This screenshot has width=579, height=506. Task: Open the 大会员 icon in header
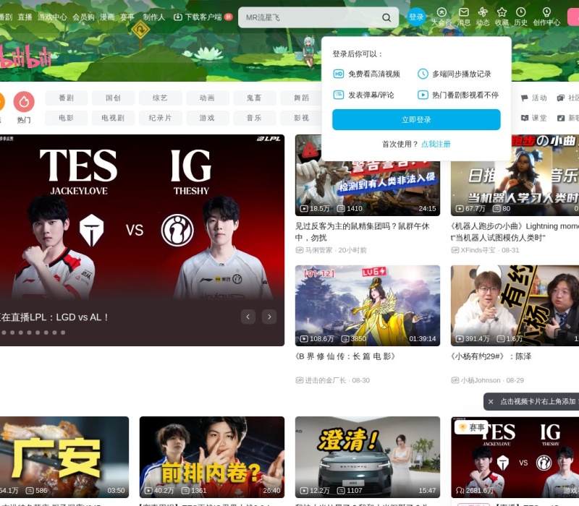pos(441,17)
